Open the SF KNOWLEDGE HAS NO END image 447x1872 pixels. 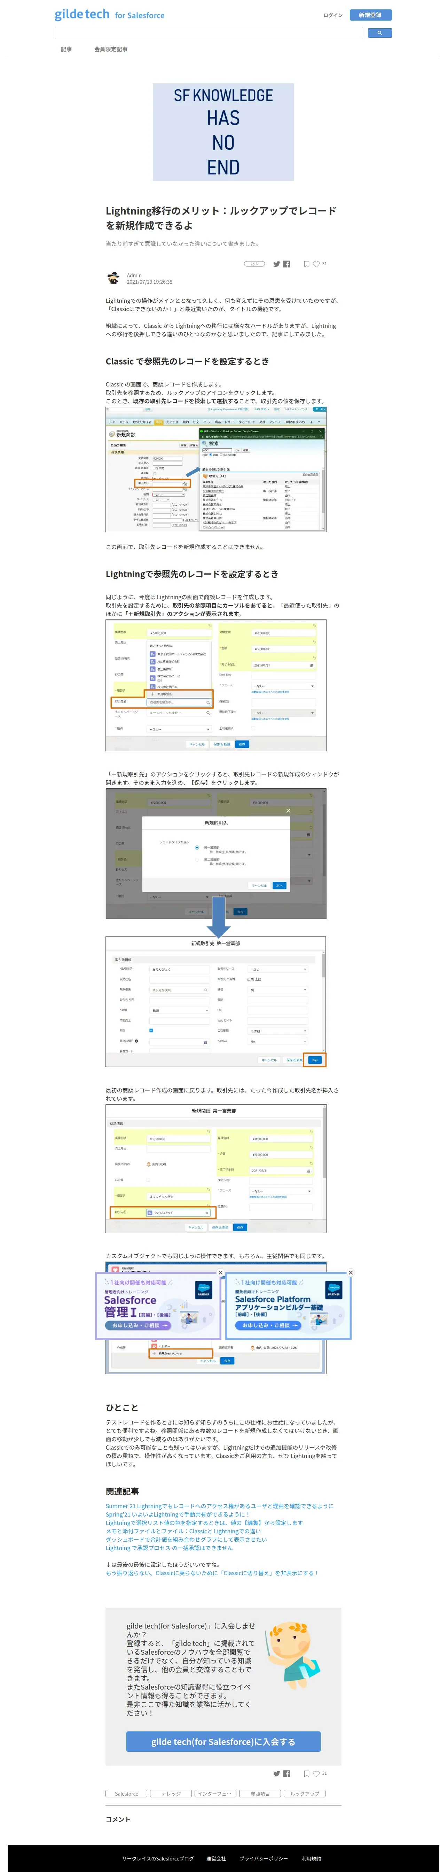[223, 131]
